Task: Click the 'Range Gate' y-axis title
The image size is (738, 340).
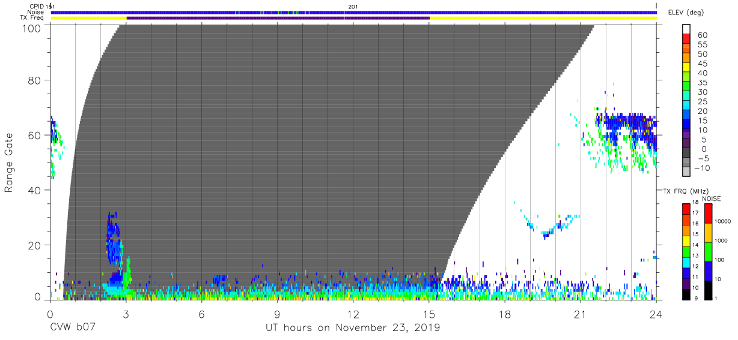Action: (x=9, y=163)
